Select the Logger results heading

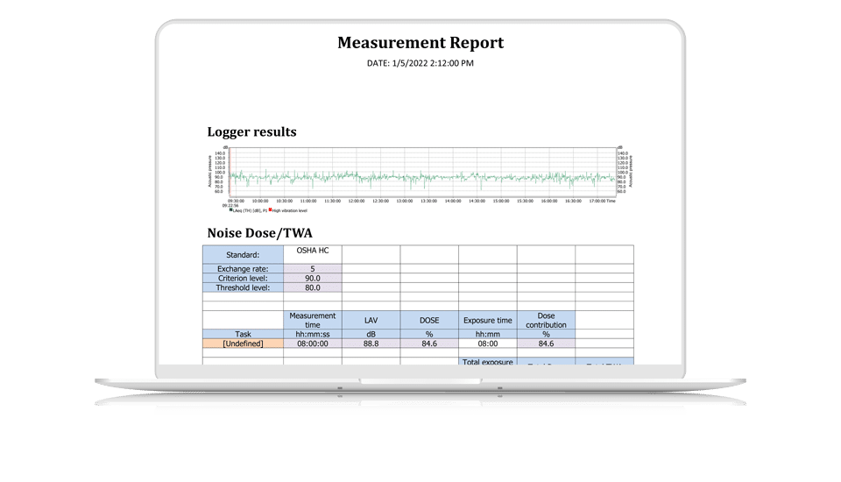pyautogui.click(x=251, y=132)
